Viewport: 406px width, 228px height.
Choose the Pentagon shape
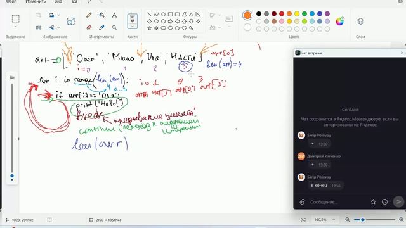tap(156, 22)
